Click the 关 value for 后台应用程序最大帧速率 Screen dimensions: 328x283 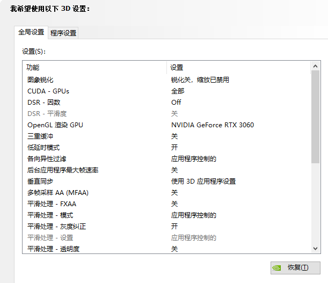174,170
